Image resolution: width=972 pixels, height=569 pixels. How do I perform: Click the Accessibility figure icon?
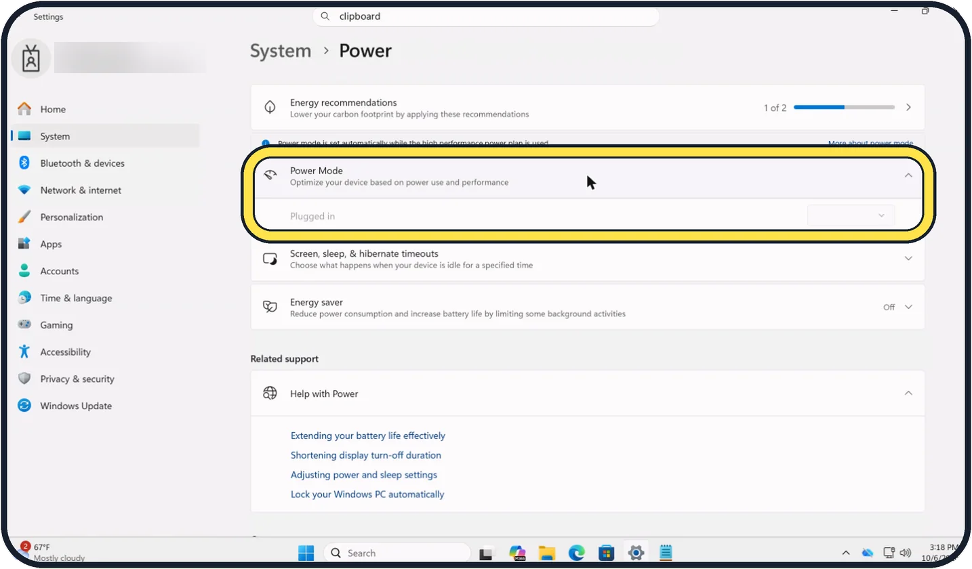pyautogui.click(x=24, y=352)
